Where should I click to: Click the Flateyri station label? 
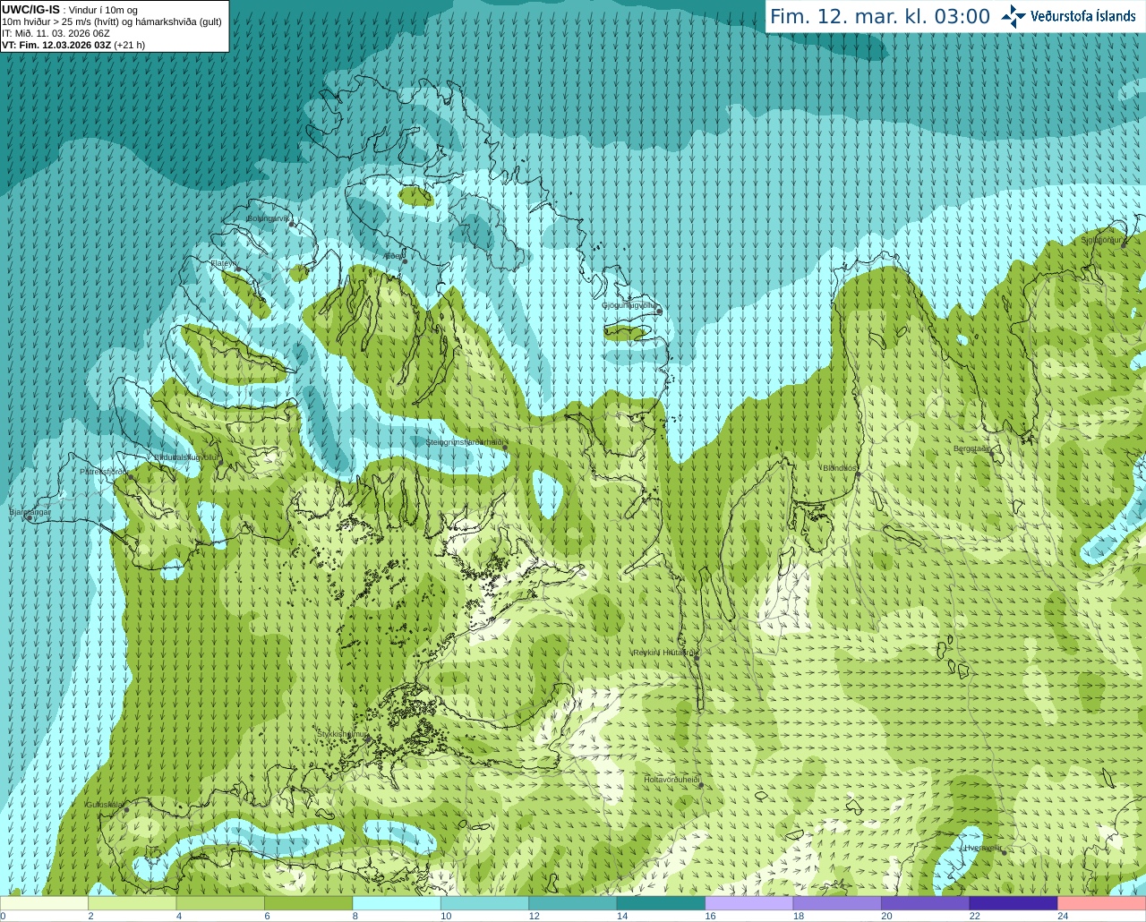tap(222, 263)
